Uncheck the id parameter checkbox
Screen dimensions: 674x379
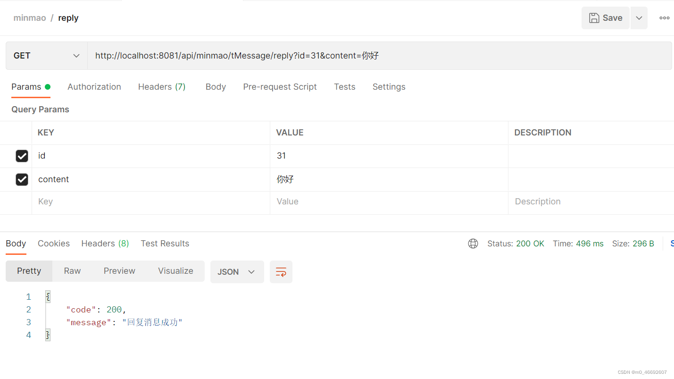click(x=22, y=156)
